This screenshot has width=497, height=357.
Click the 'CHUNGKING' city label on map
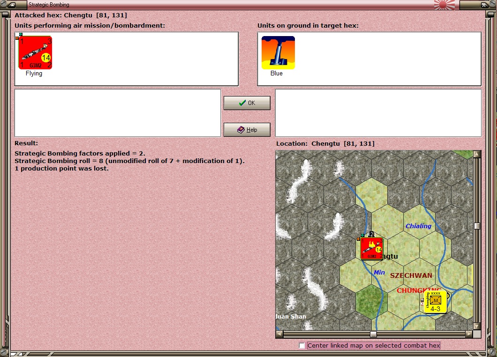[419, 290]
